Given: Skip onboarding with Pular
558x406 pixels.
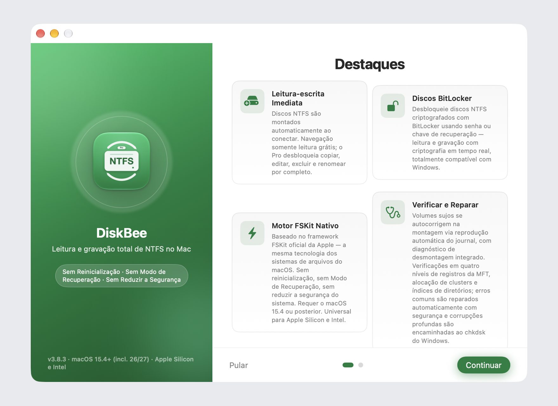Looking at the screenshot, I should tap(238, 365).
